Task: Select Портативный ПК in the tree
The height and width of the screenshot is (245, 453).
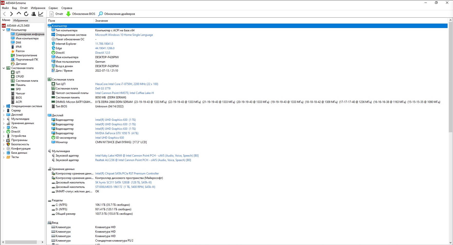Action: coord(27,59)
